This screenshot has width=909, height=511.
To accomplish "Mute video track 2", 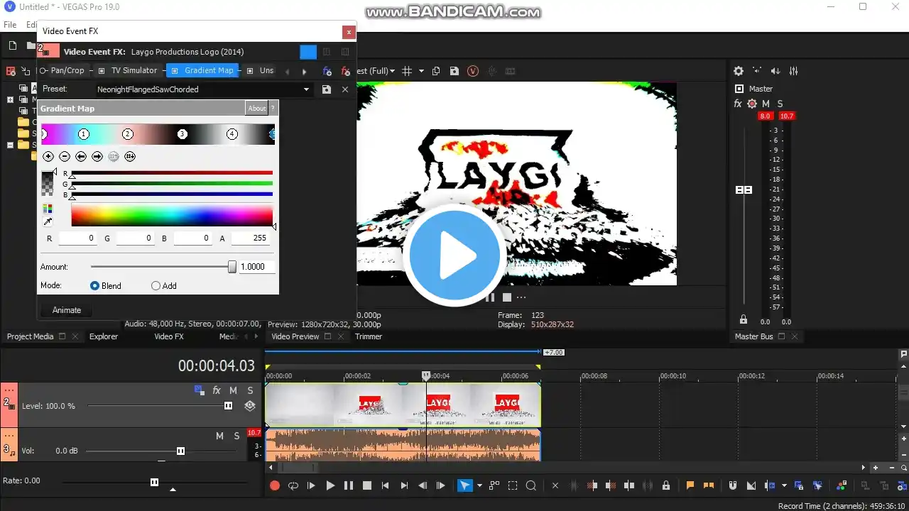I will point(233,390).
